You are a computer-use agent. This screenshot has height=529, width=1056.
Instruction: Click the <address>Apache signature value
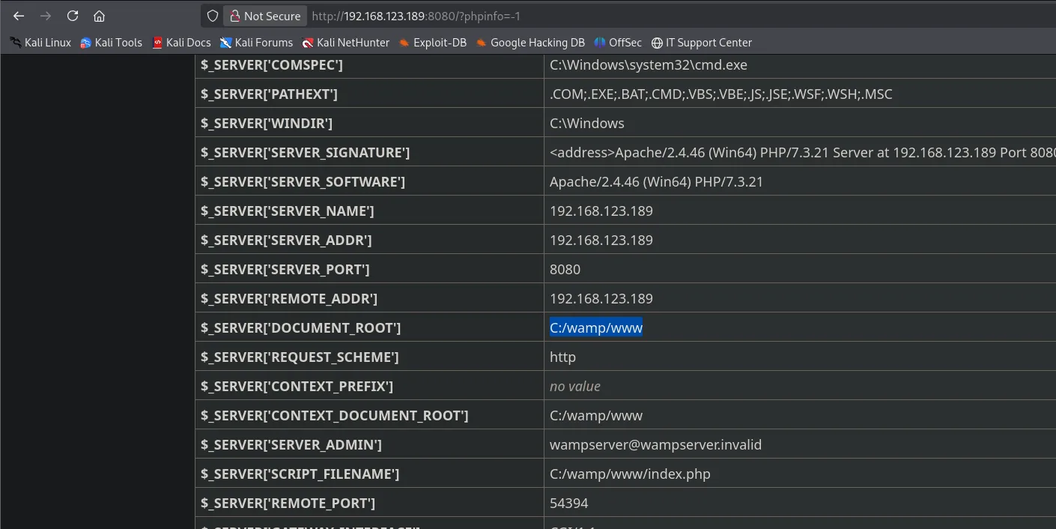pyautogui.click(x=802, y=153)
